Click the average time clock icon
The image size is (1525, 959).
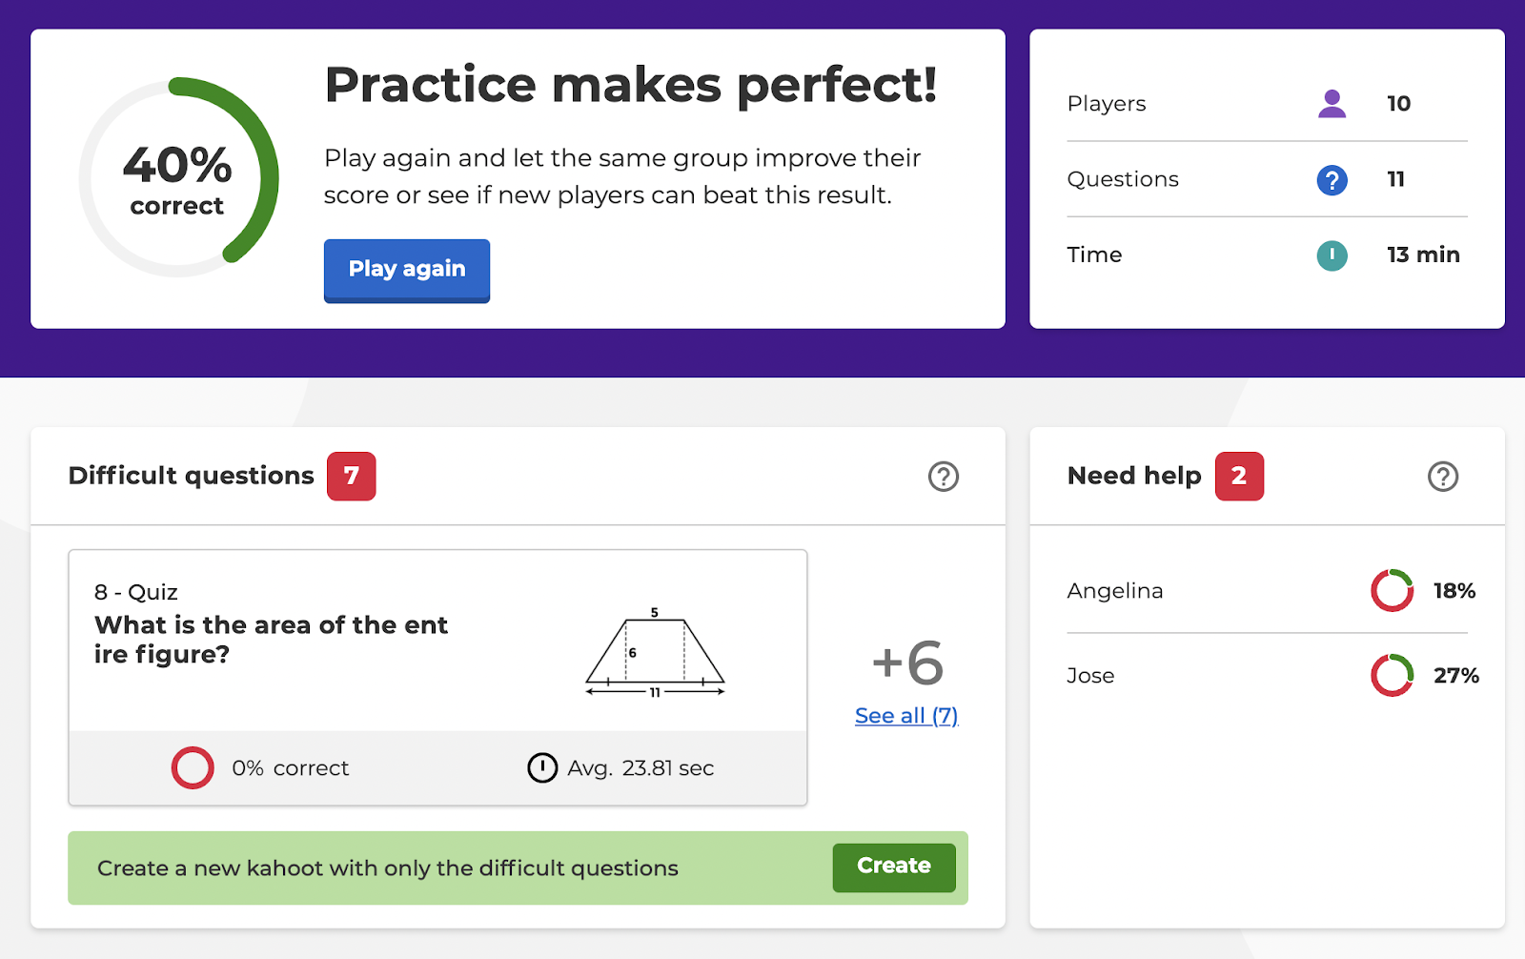542,768
